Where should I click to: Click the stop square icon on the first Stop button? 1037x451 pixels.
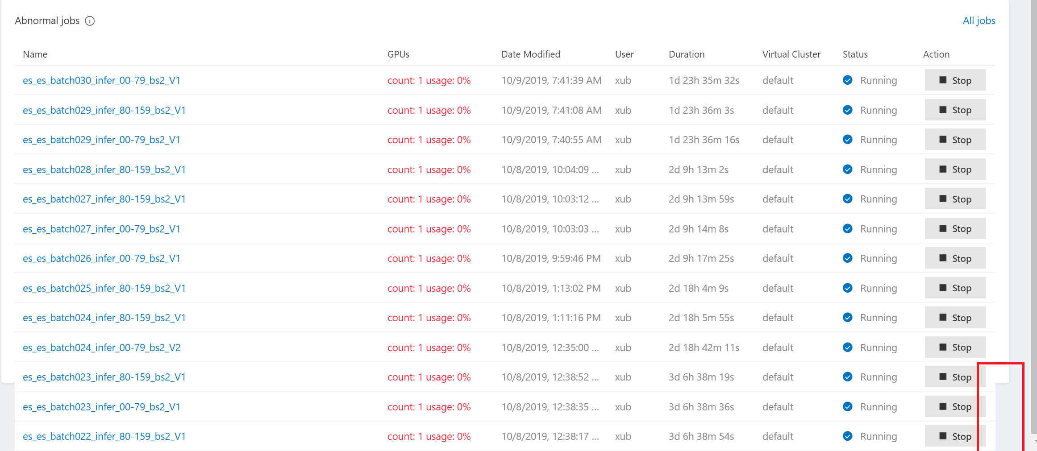[x=943, y=80]
